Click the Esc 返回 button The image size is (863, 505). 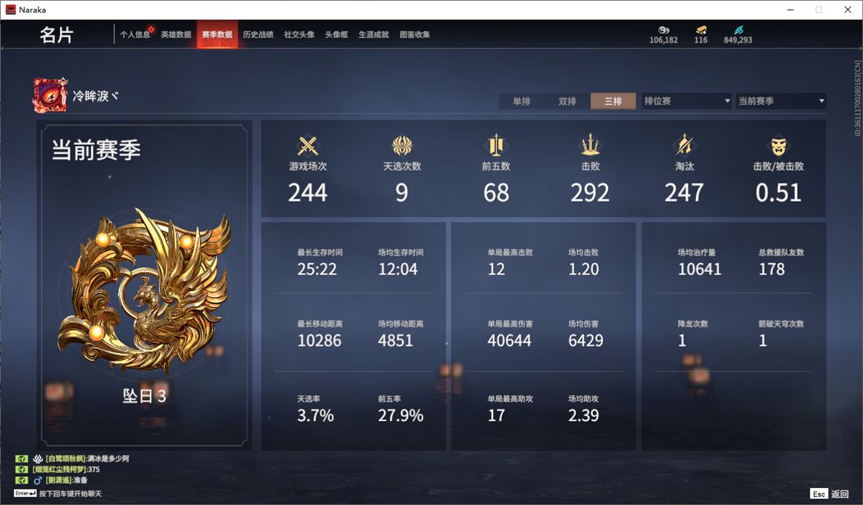click(x=830, y=493)
